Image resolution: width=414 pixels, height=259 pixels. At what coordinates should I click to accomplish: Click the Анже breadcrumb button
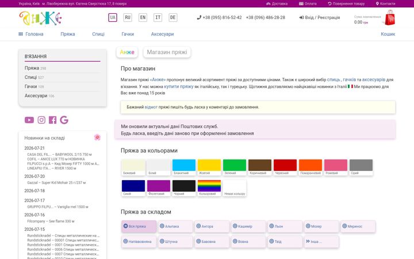127,52
